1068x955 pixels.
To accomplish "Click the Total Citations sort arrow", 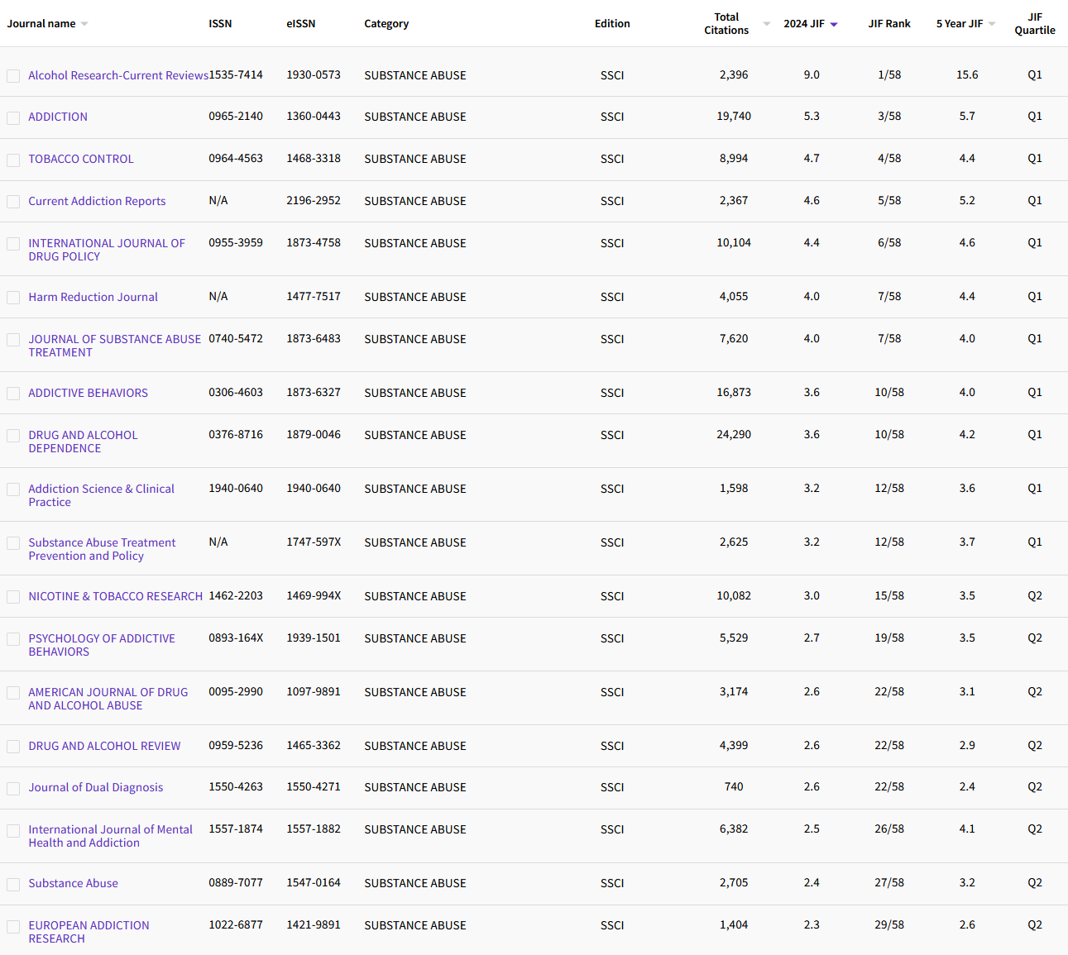I will tap(766, 24).
